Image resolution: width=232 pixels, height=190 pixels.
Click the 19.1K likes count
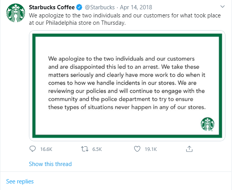pos(151,149)
